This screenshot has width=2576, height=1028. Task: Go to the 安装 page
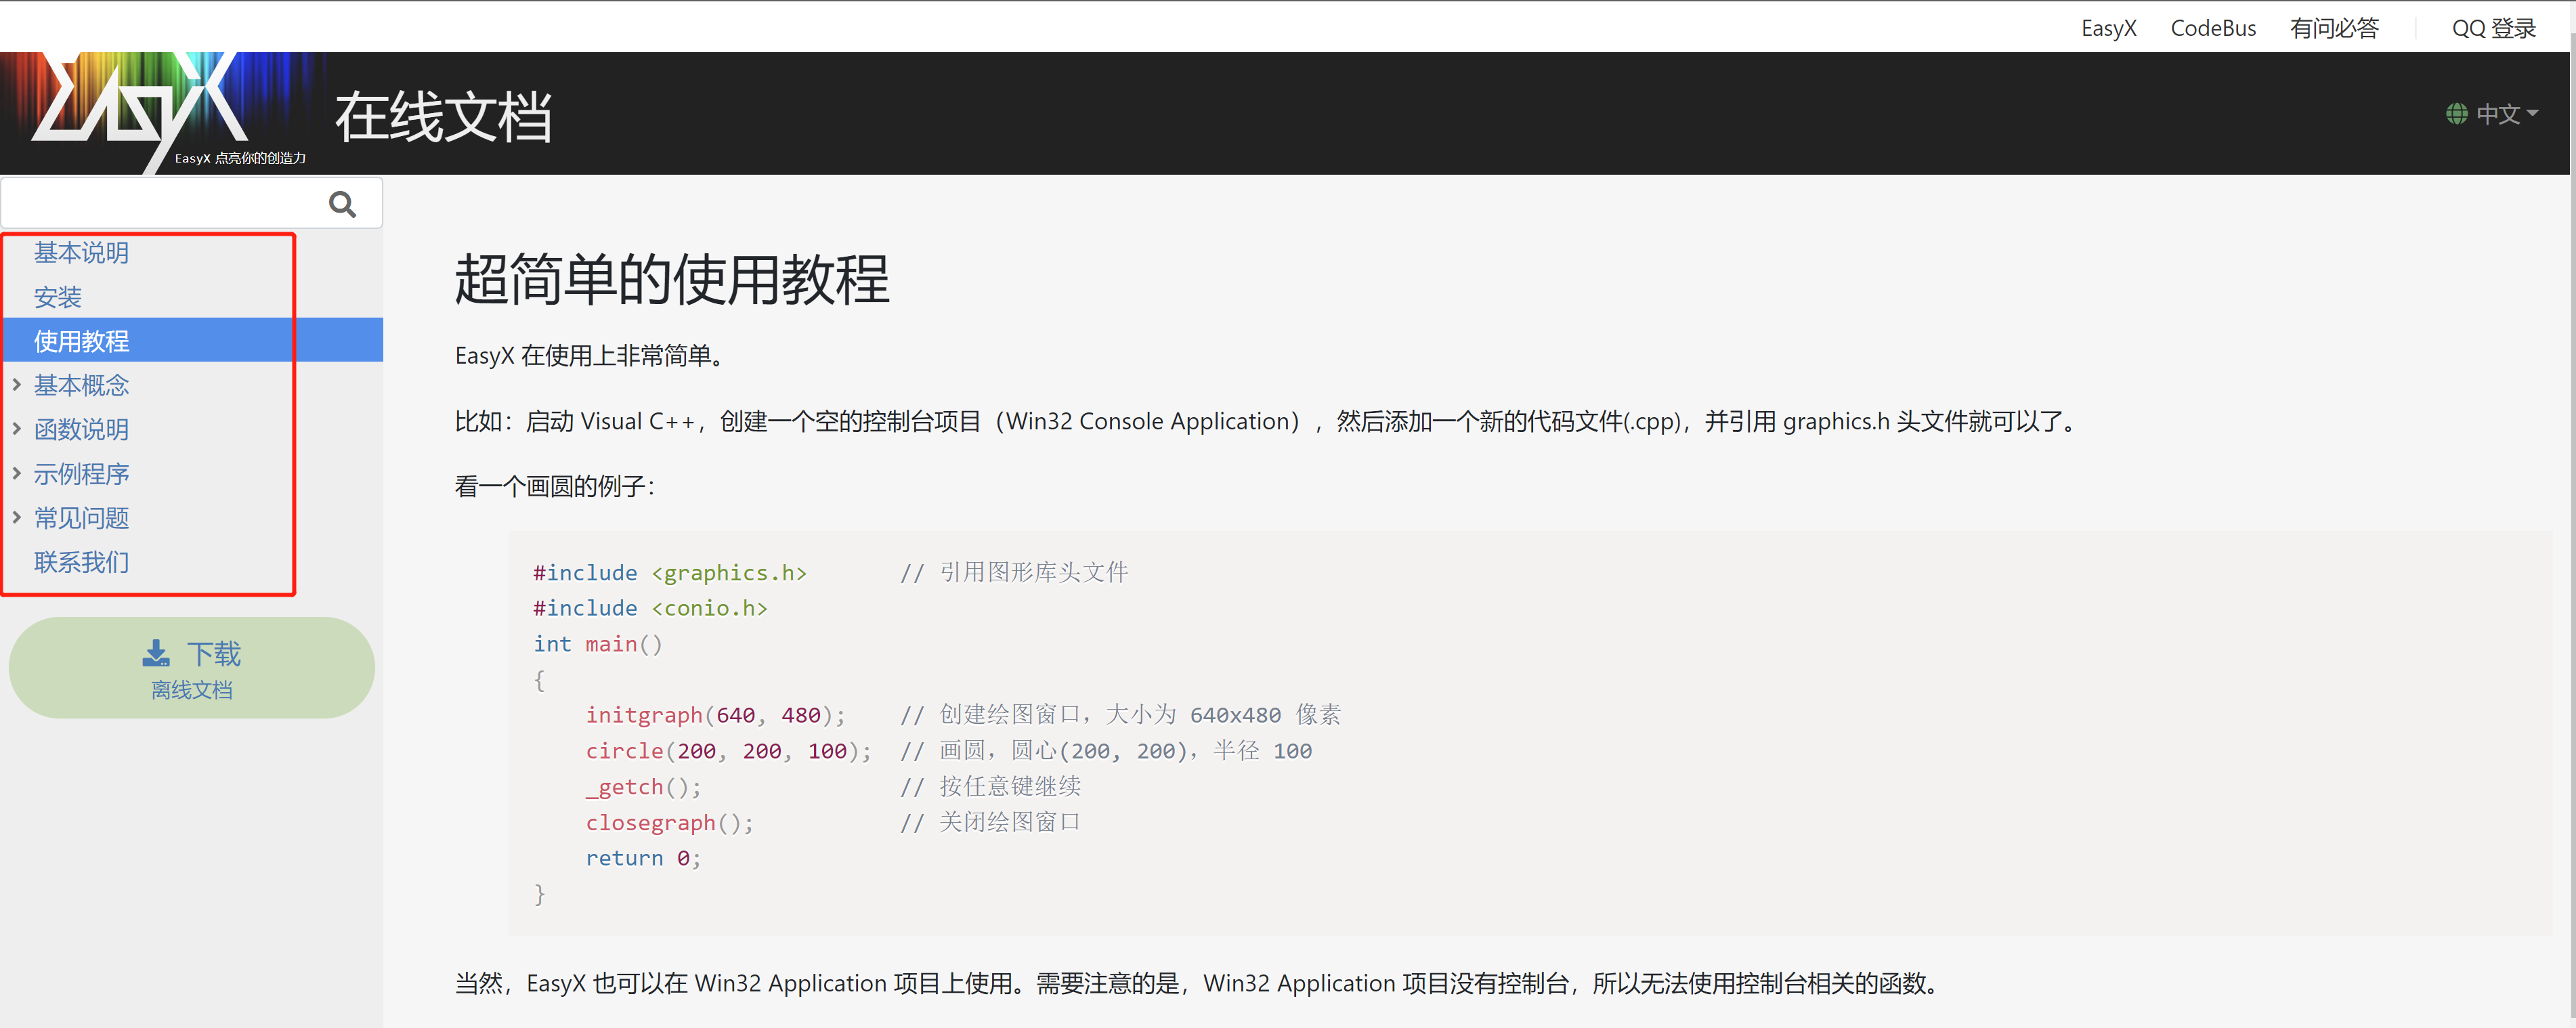click(57, 297)
